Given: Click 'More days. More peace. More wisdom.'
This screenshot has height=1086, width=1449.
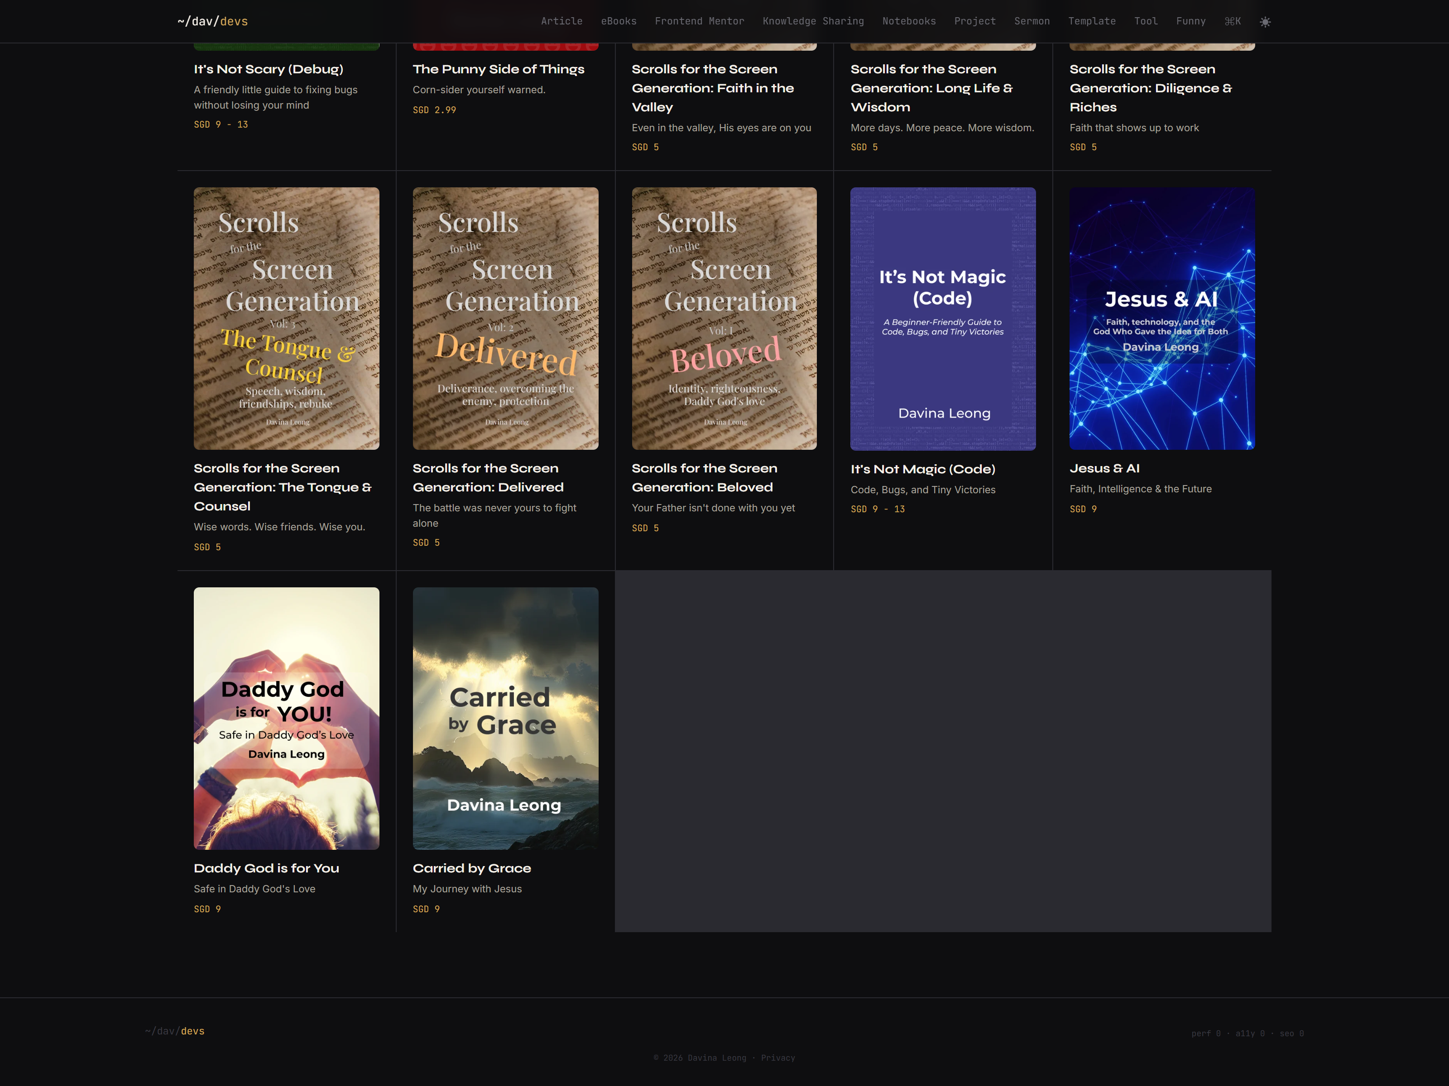Looking at the screenshot, I should pyautogui.click(x=942, y=128).
